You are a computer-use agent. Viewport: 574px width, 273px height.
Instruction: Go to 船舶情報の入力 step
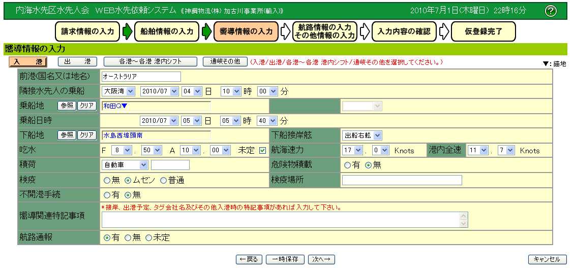click(167, 31)
